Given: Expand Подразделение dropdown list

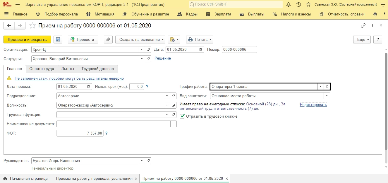Looking at the screenshot, I should (167, 96).
